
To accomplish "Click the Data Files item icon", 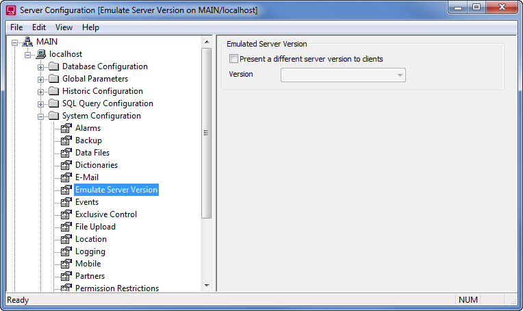I will pyautogui.click(x=66, y=153).
